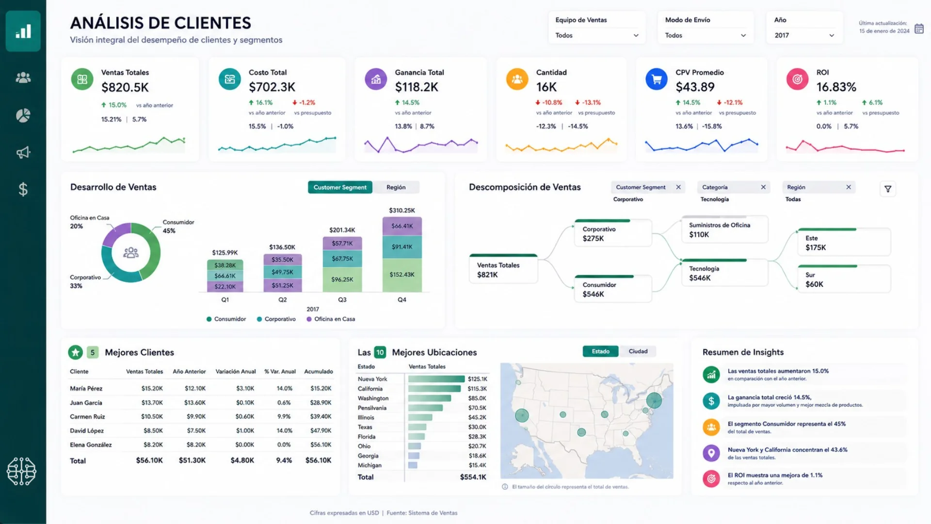
Task: Toggle Consumidor legend entry
Action: [x=226, y=319]
